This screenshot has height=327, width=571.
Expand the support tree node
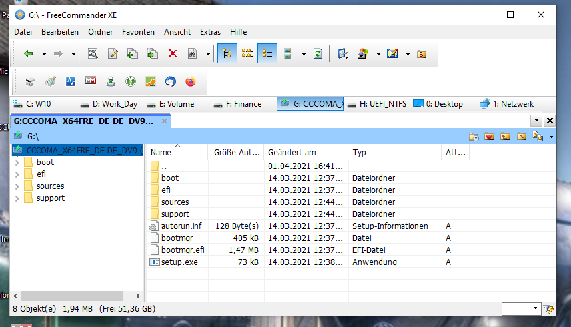click(x=17, y=198)
